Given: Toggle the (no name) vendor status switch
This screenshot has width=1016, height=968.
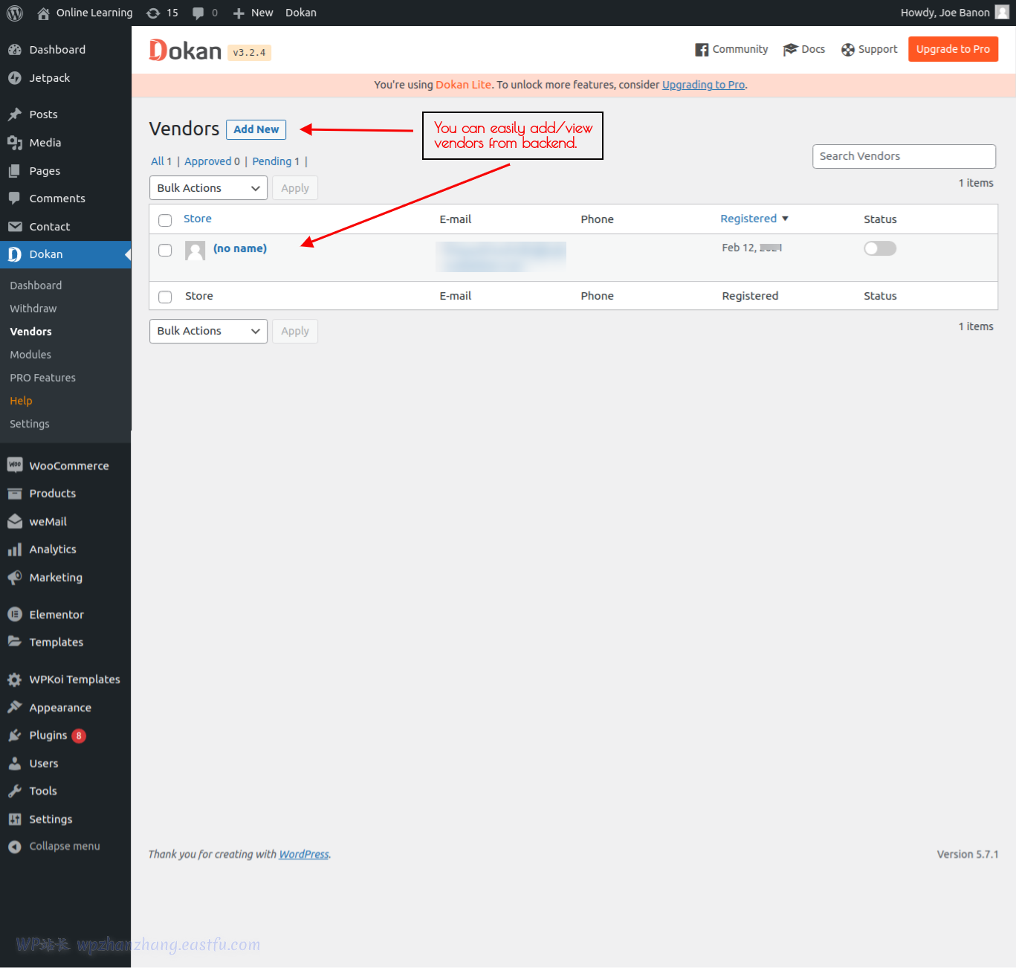Looking at the screenshot, I should (x=880, y=248).
